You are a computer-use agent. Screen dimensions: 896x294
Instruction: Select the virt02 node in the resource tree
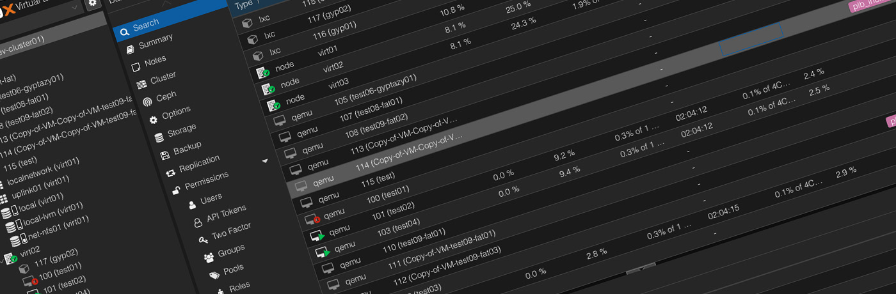coord(30,250)
